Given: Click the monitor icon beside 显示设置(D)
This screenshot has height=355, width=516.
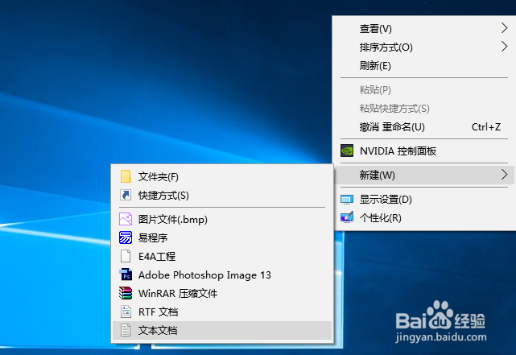Looking at the screenshot, I should point(347,199).
